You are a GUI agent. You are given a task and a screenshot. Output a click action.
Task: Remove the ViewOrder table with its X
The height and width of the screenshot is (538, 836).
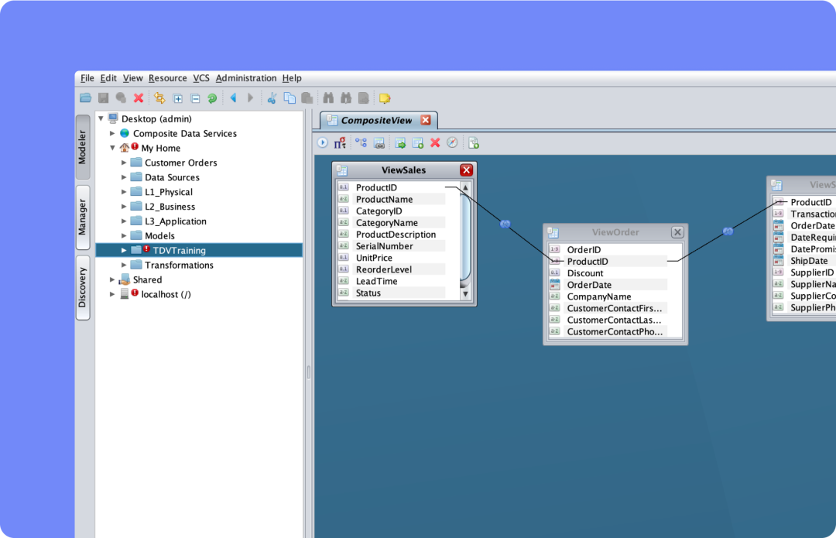[677, 232]
